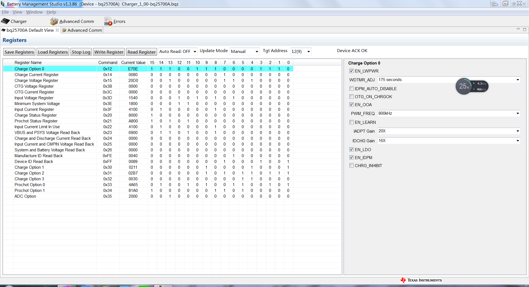This screenshot has height=287, width=529.
Task: Toggle the EN_LWPWR checkbox
Action: point(352,71)
